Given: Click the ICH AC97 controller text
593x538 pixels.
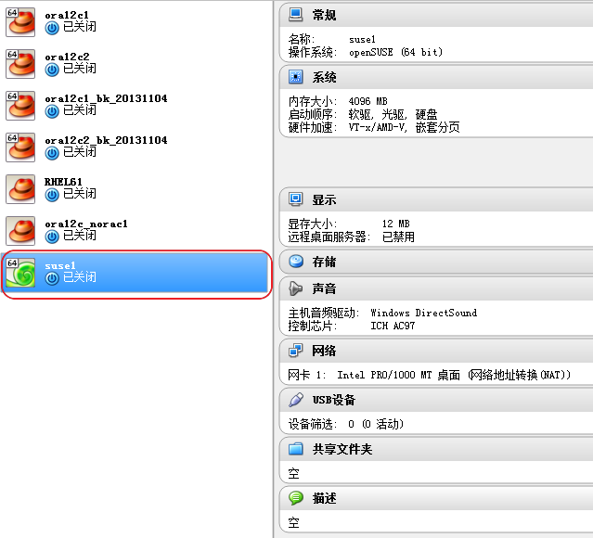Looking at the screenshot, I should point(393,326).
